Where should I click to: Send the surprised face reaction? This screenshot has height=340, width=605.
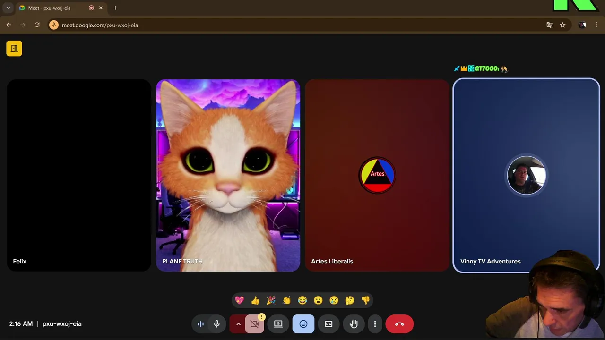pos(318,300)
